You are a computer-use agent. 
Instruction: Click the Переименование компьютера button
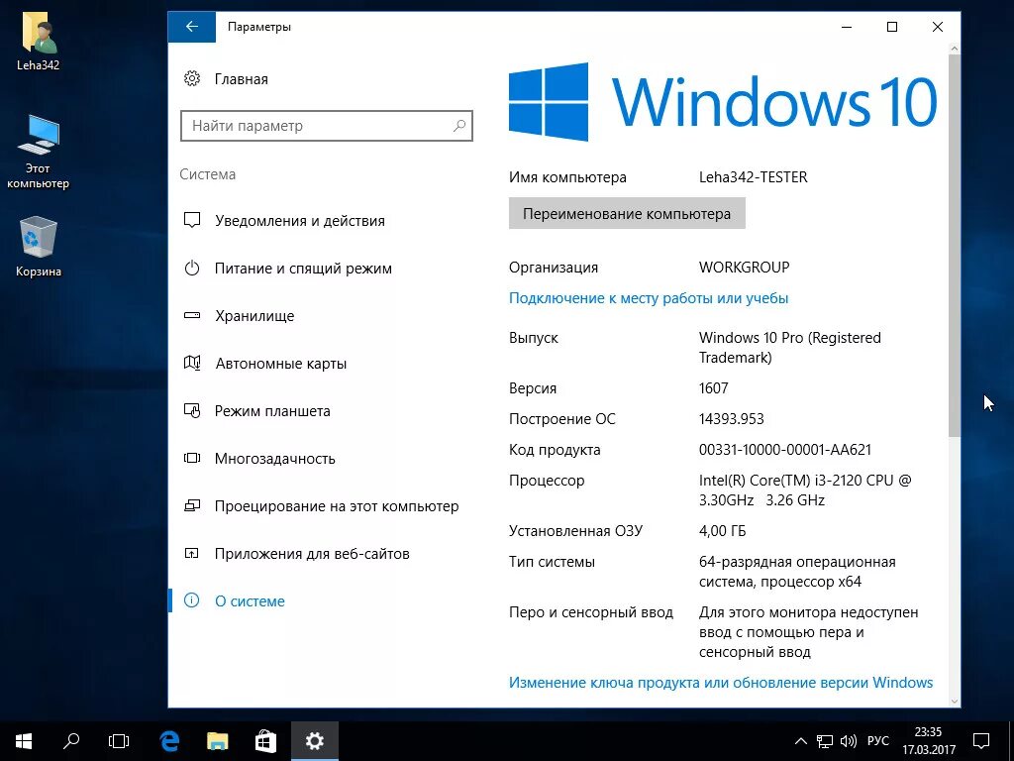(x=626, y=212)
